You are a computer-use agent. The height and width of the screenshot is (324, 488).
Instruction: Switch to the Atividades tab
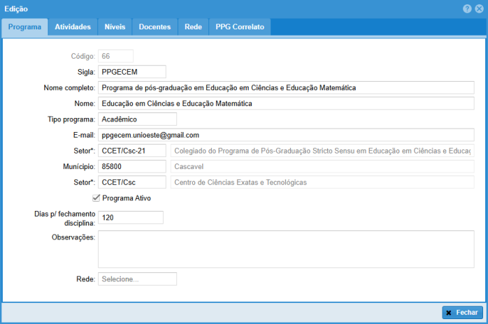[x=73, y=27]
